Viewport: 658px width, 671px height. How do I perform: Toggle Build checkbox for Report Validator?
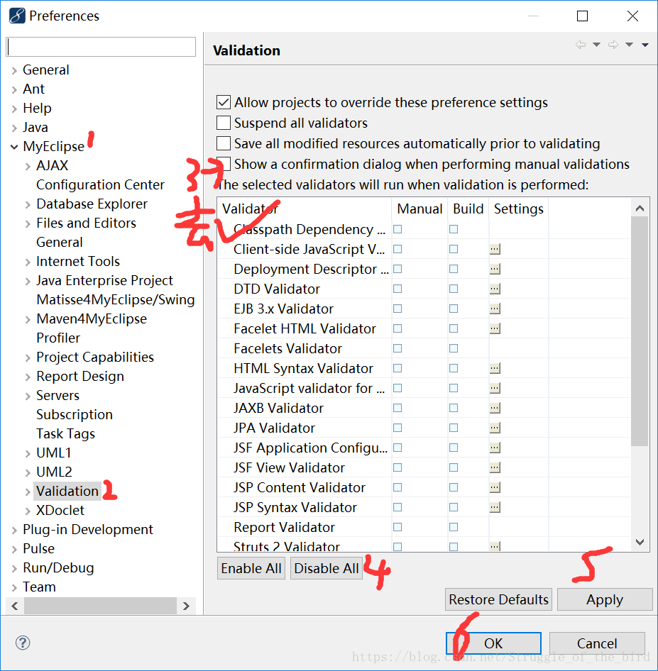[454, 527]
